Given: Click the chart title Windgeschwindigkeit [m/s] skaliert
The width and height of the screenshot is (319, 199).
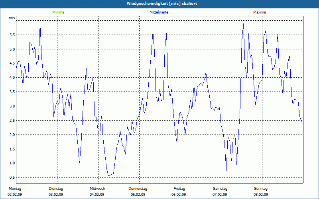Looking at the screenshot, I should 162,4.
